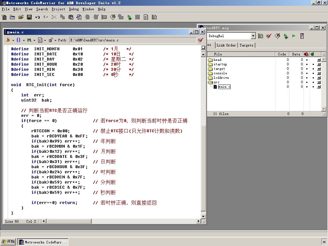Click the editor horizontal scrollbar right arrow

tap(199, 221)
